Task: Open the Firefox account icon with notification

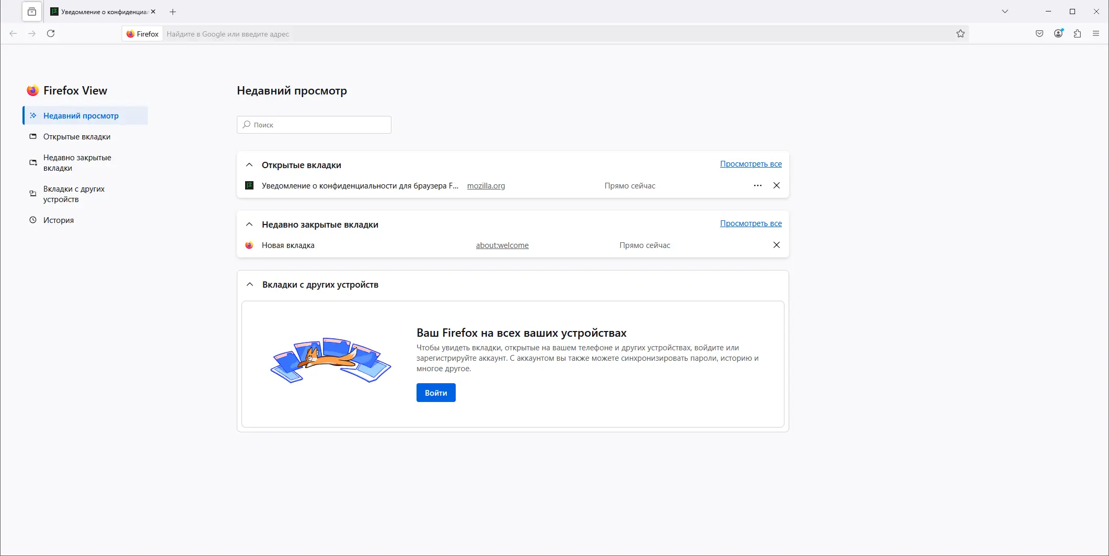Action: (x=1058, y=33)
